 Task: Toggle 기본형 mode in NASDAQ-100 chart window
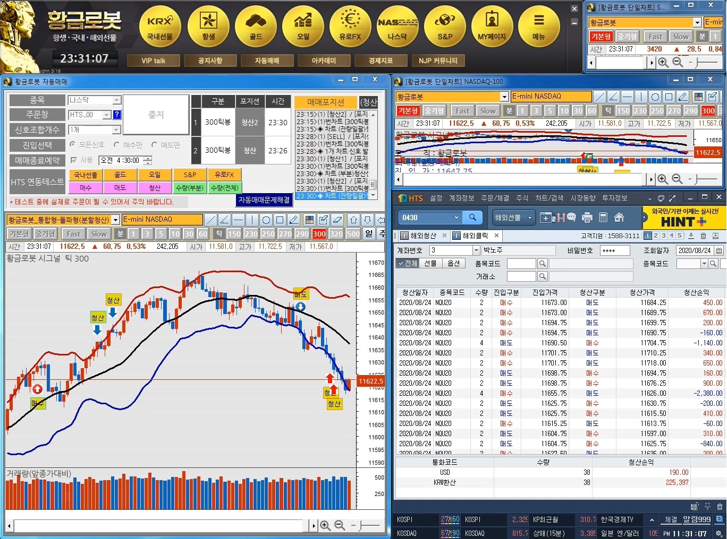(x=408, y=111)
